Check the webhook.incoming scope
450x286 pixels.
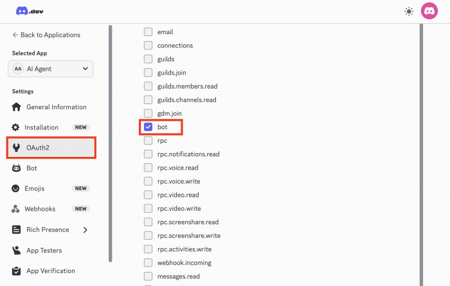(148, 263)
